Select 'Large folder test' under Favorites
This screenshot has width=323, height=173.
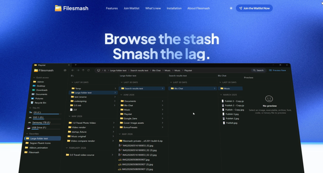click(43, 139)
